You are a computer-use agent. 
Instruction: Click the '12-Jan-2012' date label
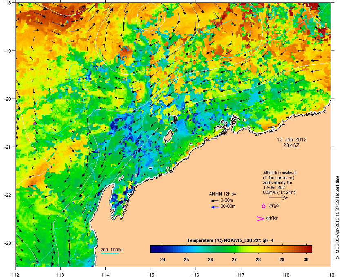pos(292,140)
